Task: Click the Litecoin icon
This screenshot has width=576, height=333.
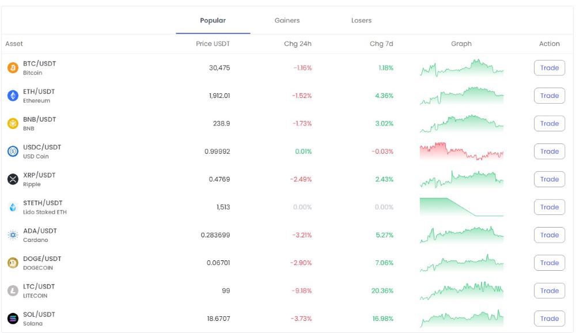Action: (13, 291)
